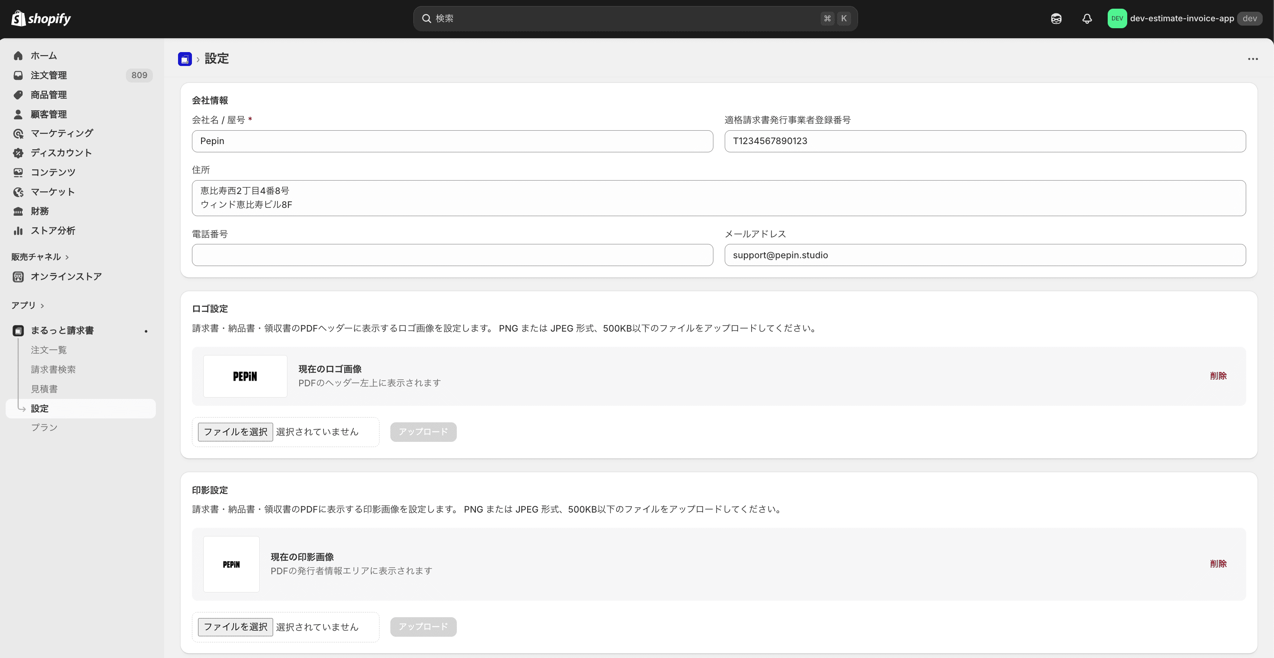Click the 電話番号 input field

pos(451,255)
